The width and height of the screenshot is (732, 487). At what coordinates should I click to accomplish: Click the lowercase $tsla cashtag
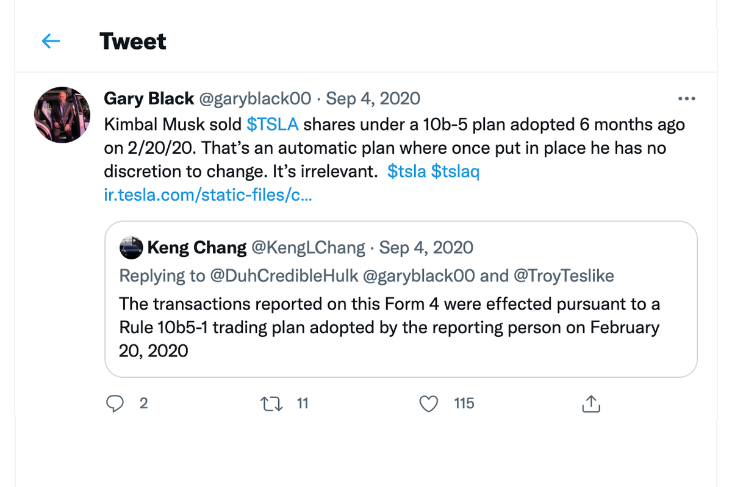coord(407,171)
